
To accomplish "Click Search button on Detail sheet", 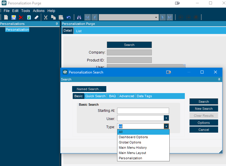I will point(129,45).
